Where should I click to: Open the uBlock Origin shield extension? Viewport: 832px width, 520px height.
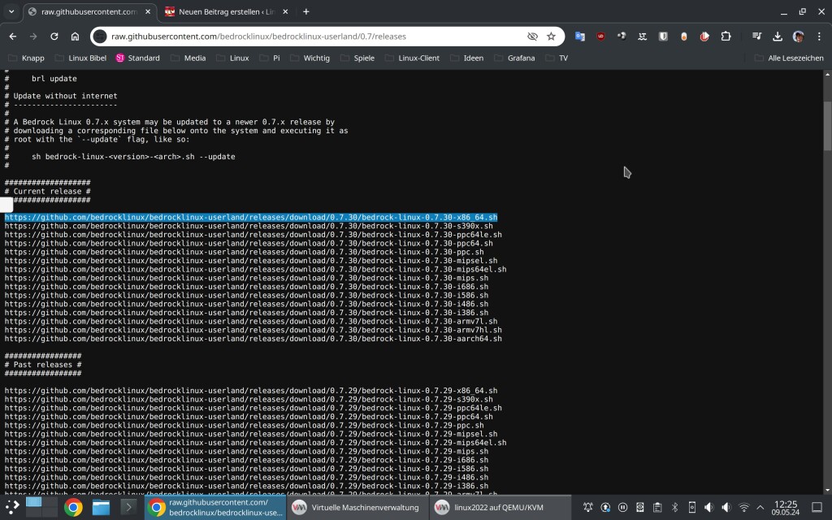600,36
